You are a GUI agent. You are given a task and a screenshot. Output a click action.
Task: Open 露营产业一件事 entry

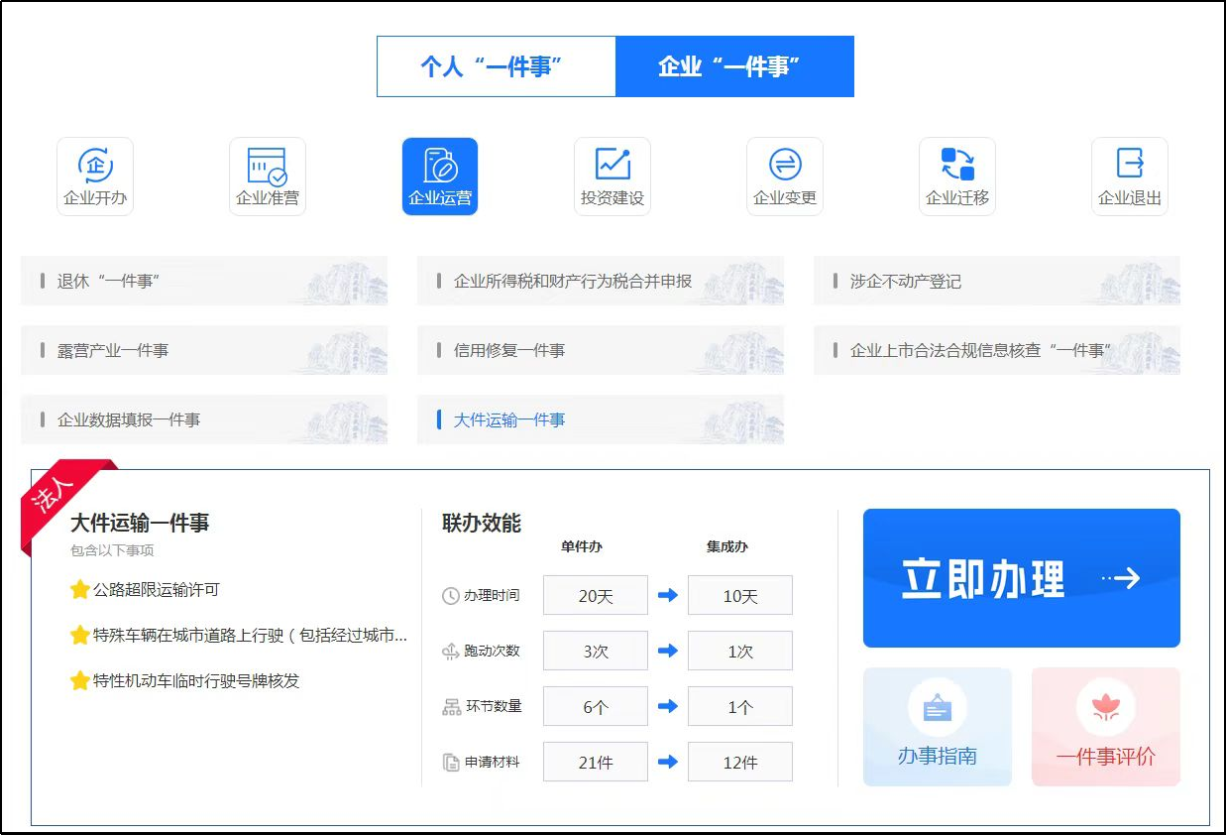[x=204, y=351]
